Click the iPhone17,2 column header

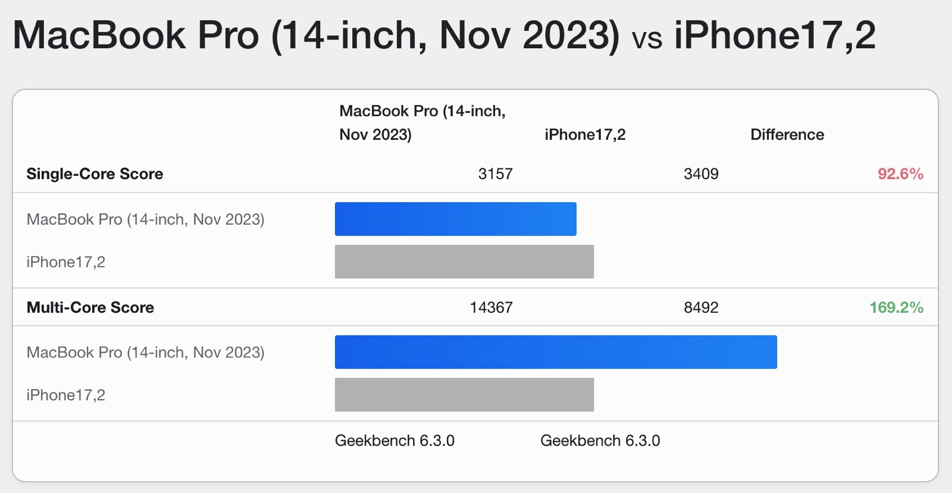(585, 134)
